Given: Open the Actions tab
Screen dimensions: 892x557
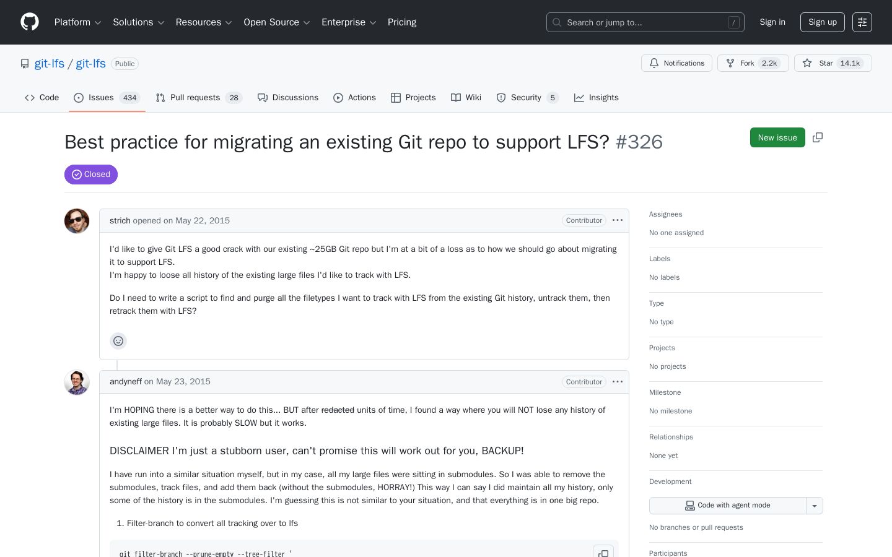Looking at the screenshot, I should tap(355, 98).
